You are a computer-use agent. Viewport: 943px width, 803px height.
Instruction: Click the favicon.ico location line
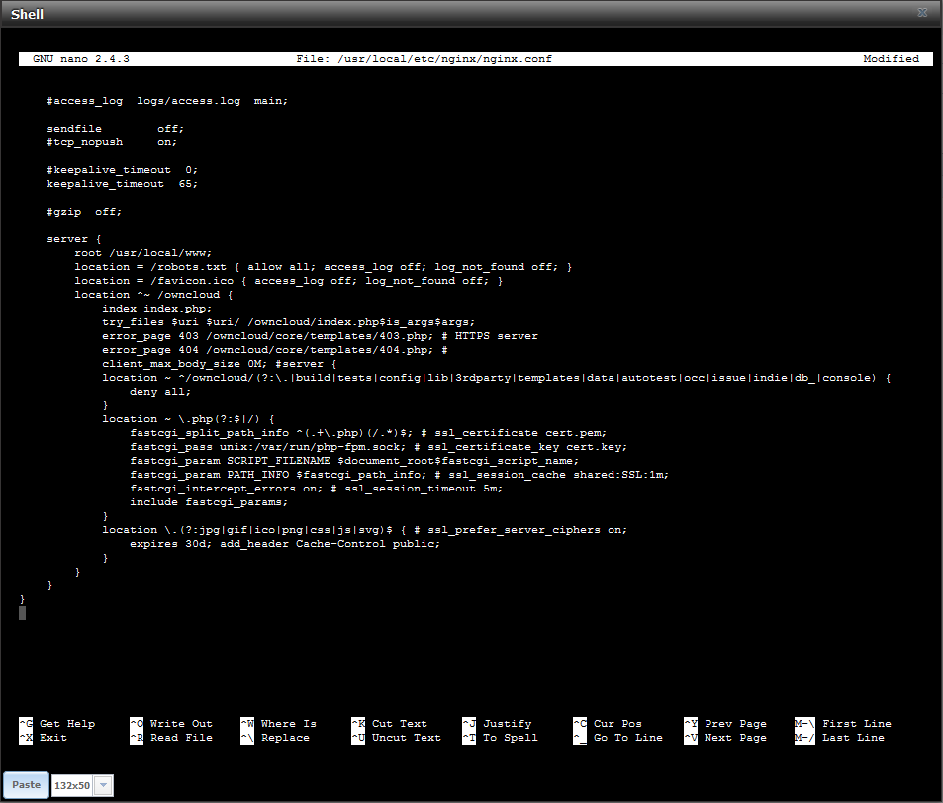pyautogui.click(x=289, y=281)
